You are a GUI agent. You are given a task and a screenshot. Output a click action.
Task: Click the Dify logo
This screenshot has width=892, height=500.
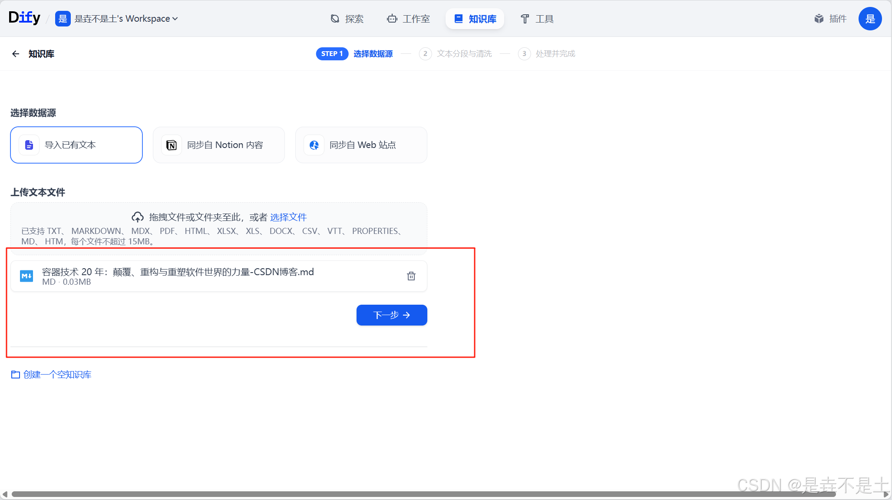[24, 18]
